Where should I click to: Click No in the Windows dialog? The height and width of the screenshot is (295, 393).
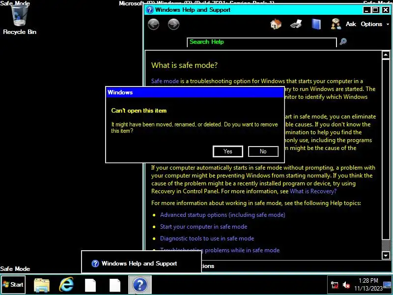click(263, 151)
